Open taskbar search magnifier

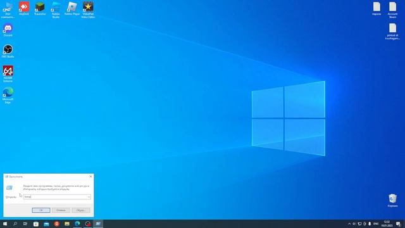[15, 224]
